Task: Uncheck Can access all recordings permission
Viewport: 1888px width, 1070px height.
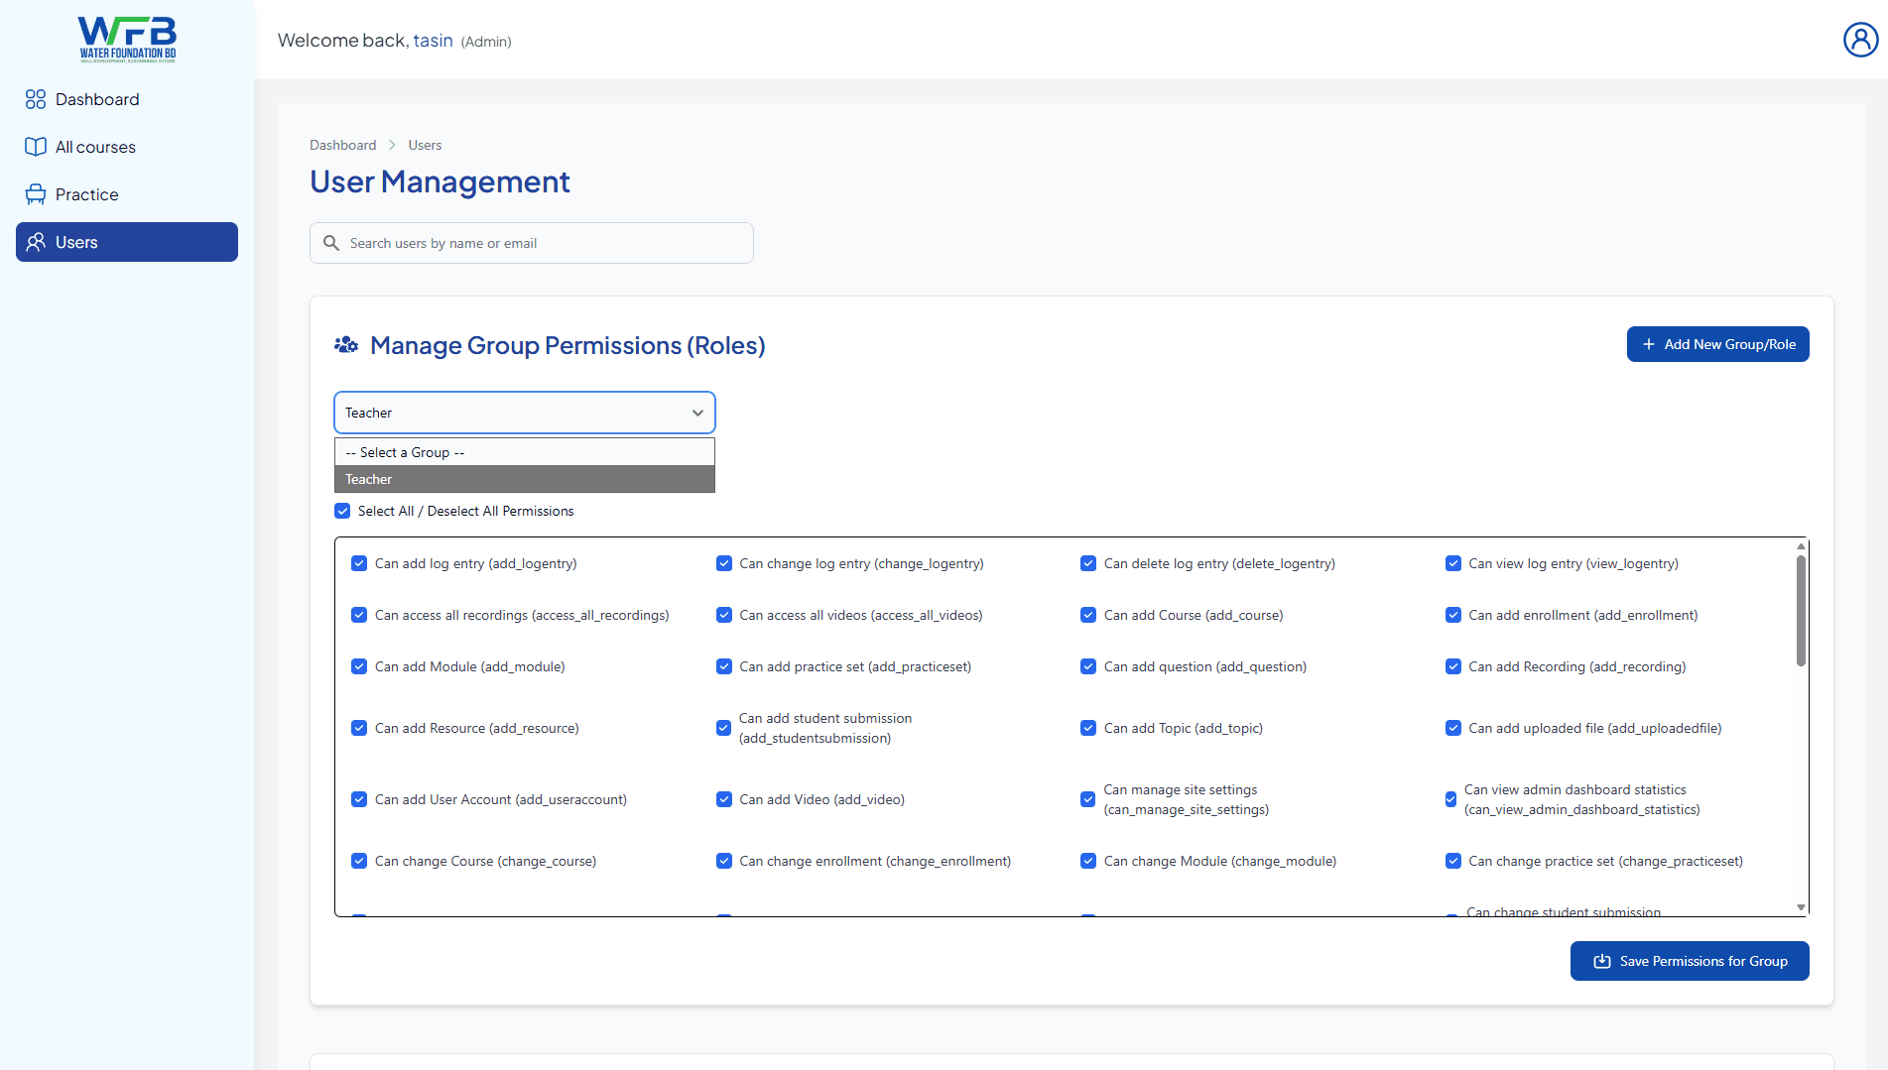Action: (x=359, y=615)
